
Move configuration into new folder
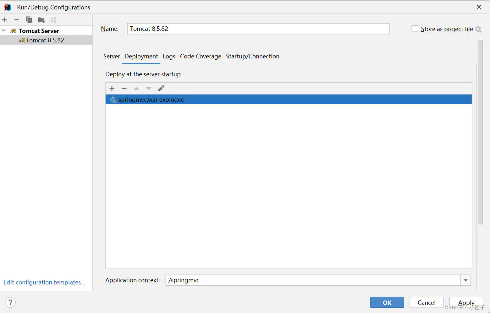click(41, 20)
